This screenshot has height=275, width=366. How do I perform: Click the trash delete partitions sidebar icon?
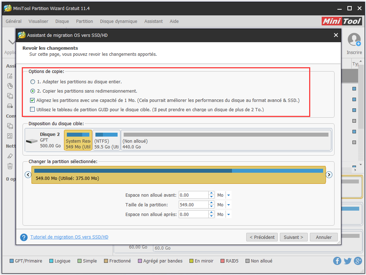tap(10, 166)
